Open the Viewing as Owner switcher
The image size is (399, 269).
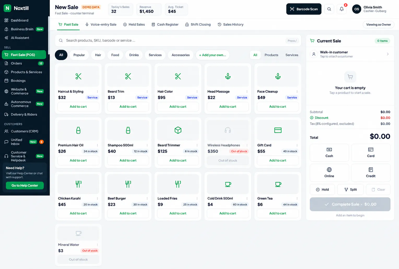click(x=378, y=25)
